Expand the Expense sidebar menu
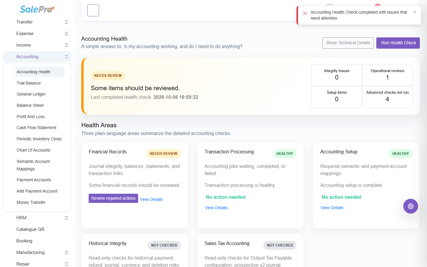 click(37, 34)
